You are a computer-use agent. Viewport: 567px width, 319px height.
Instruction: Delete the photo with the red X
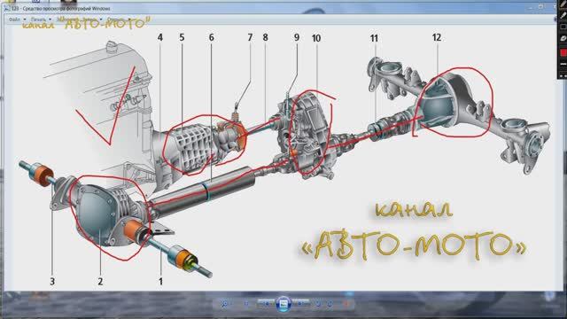(x=346, y=304)
